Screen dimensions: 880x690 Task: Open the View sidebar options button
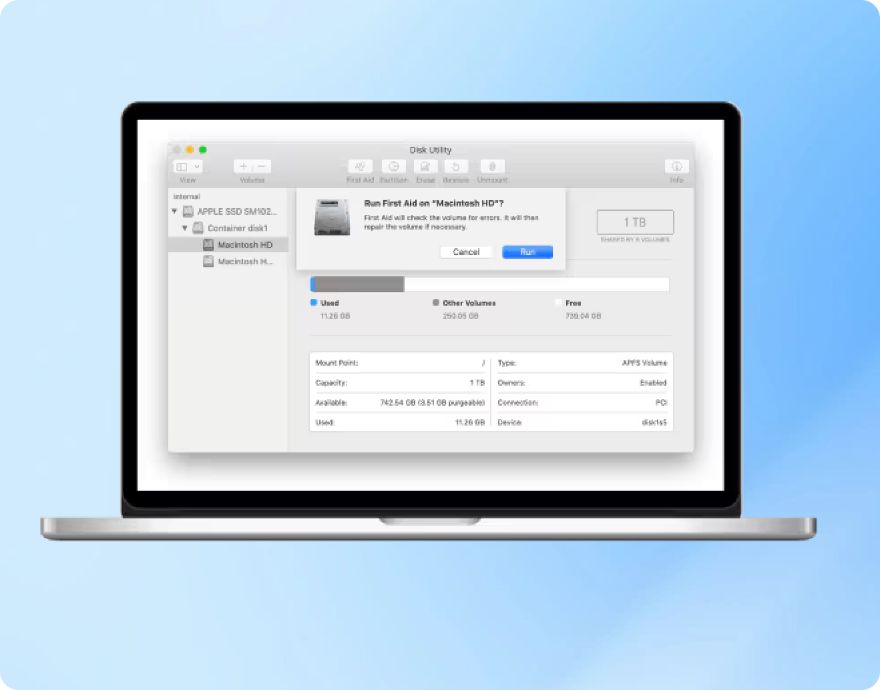188,167
